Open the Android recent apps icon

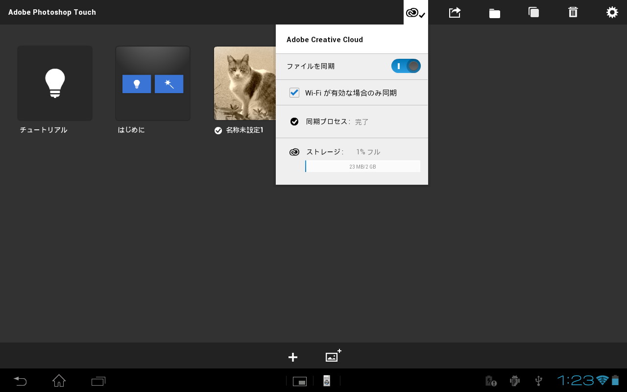click(98, 381)
